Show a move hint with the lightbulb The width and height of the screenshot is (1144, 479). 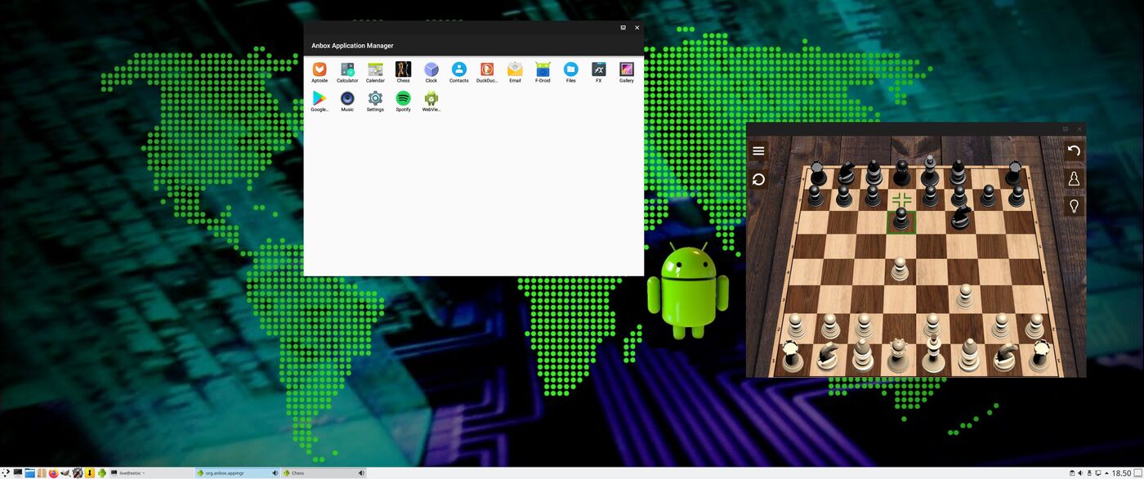point(1074,206)
